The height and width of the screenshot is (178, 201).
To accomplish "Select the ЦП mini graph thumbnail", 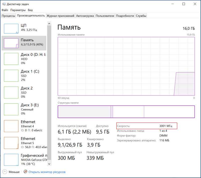I will [x=11, y=29].
